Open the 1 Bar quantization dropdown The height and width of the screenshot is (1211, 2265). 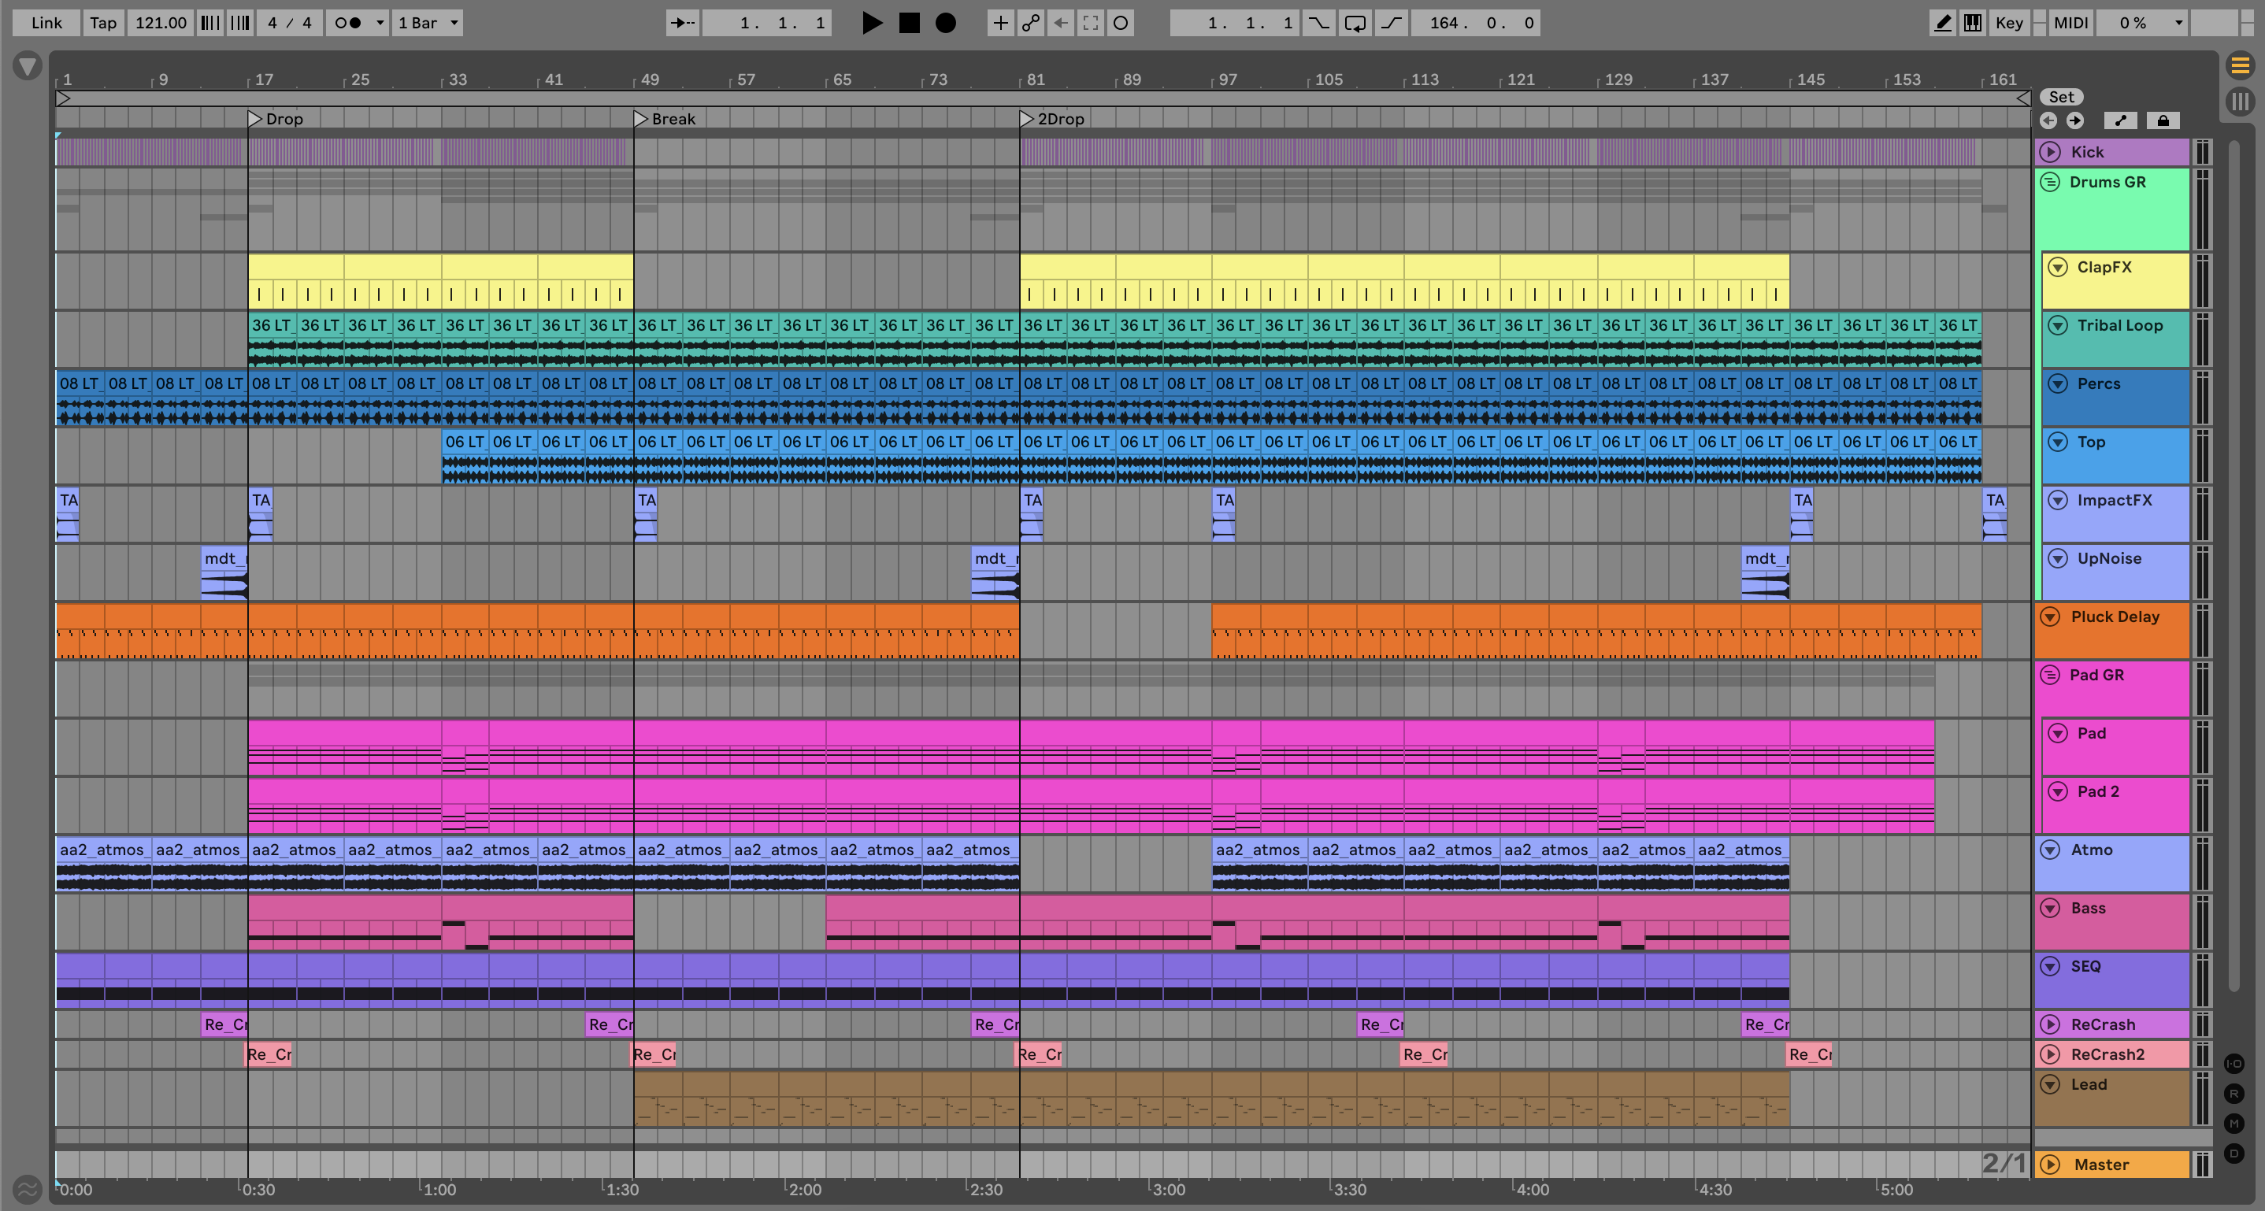(428, 23)
